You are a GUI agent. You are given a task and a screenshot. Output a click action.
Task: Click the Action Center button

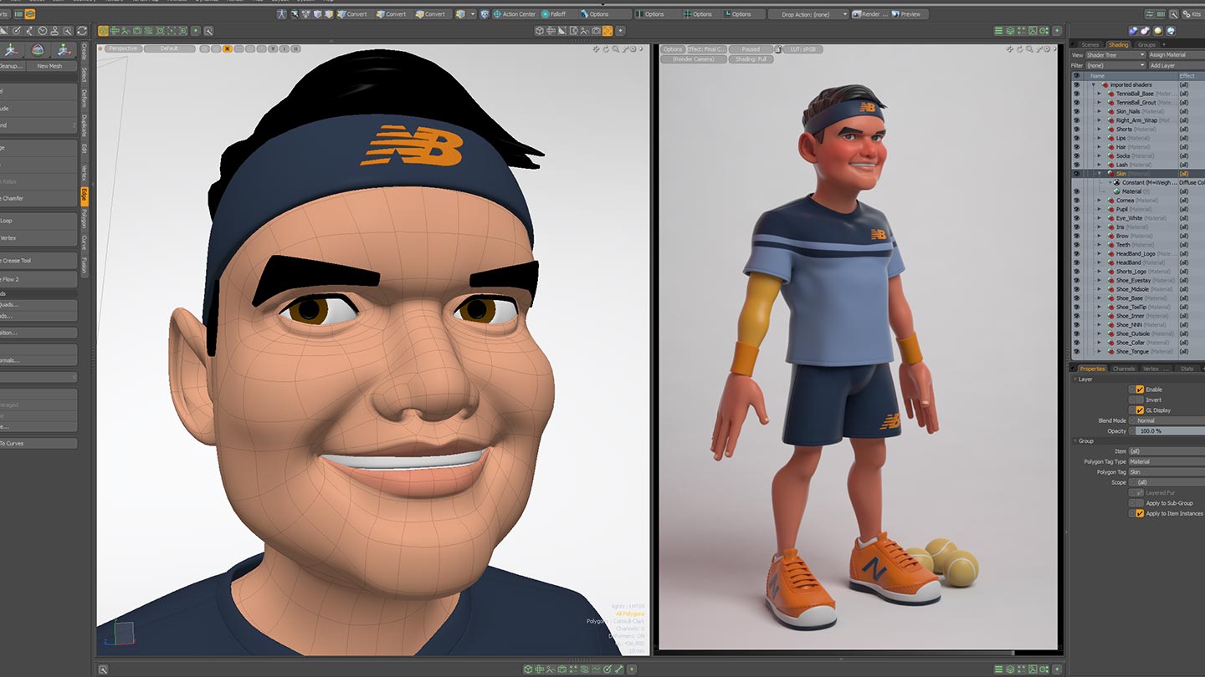click(x=514, y=14)
